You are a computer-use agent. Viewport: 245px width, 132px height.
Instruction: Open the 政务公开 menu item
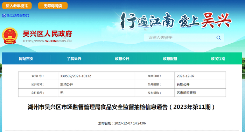tap(122, 59)
